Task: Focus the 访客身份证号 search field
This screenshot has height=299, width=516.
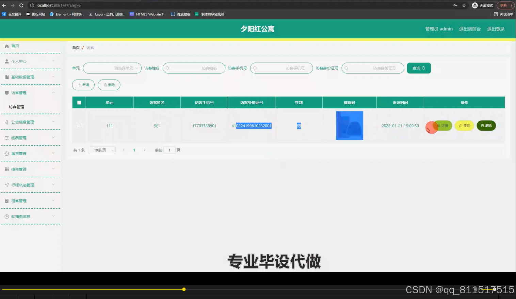Action: (373, 68)
